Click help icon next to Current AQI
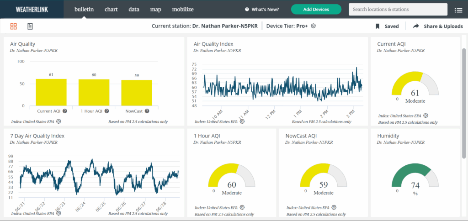The image size is (468, 221). tap(65, 111)
